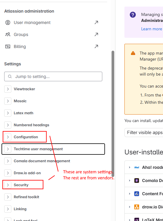Viewport: 163px width, 221px height.
Task: Click the Content Formatting app logo icon
Action: click(137, 194)
